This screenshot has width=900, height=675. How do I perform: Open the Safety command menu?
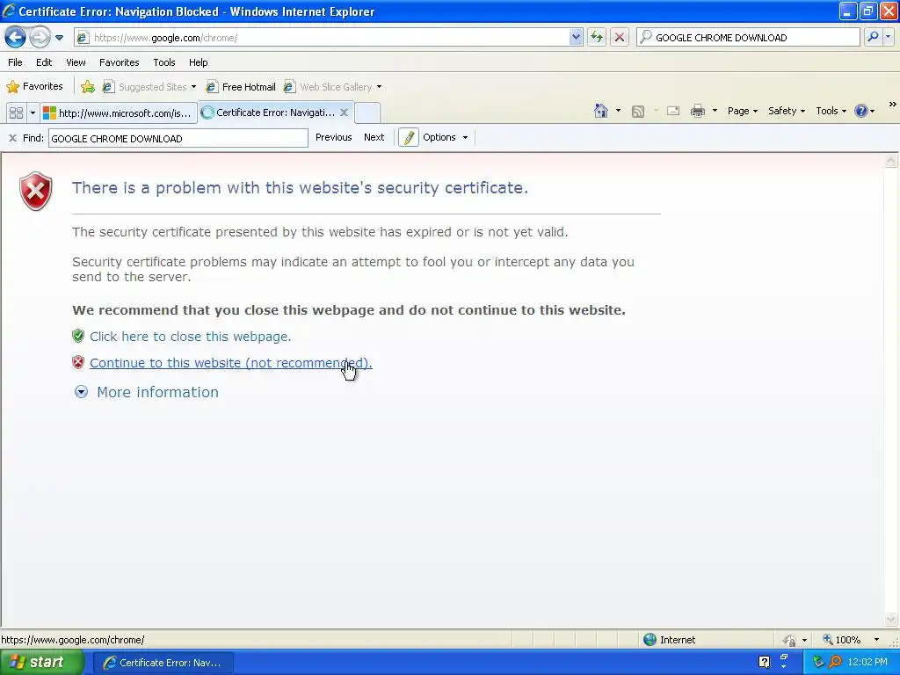point(787,111)
